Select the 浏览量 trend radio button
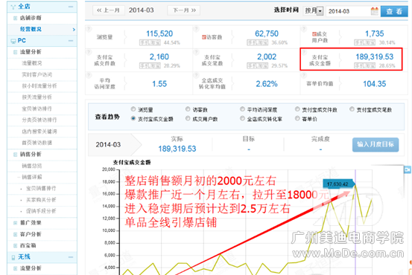This screenshot has height=275, width=412. click(133, 109)
